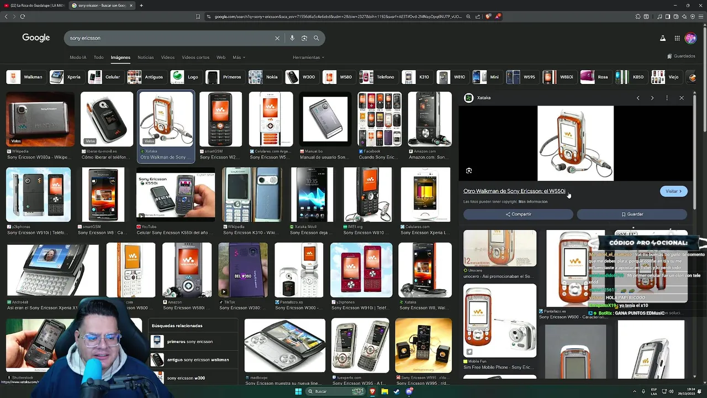This screenshot has width=707, height=398.
Task: Open Guardados saved items link
Action: tap(681, 56)
